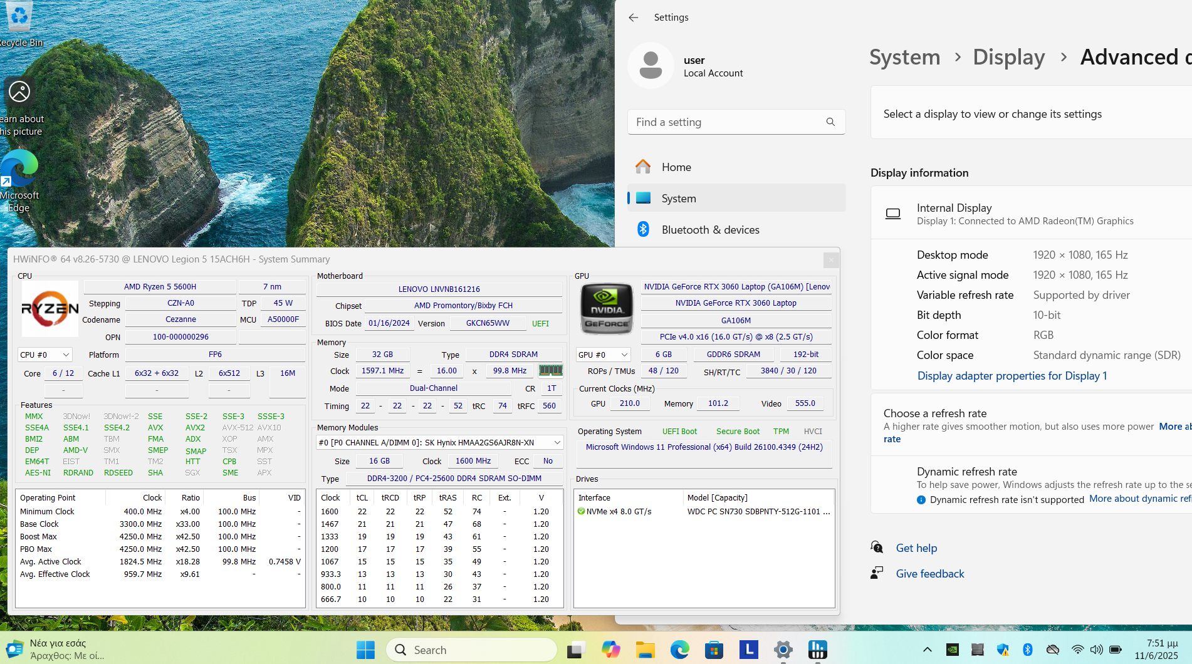Click the Boost Max operating point row

pos(160,537)
